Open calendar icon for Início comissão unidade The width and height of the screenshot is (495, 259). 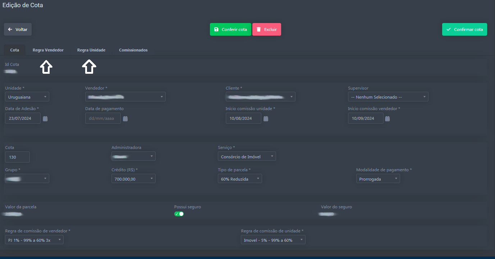[x=266, y=119]
